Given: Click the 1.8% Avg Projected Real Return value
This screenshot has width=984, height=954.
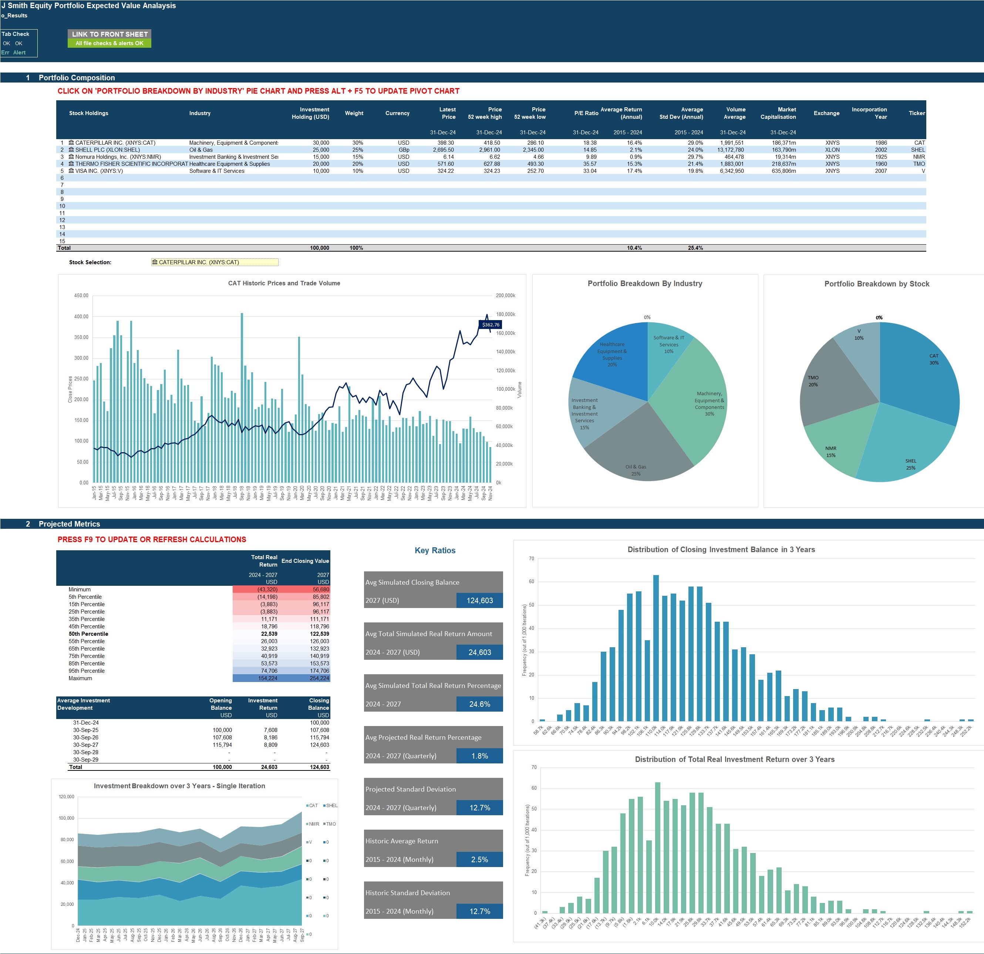Looking at the screenshot, I should coord(479,756).
